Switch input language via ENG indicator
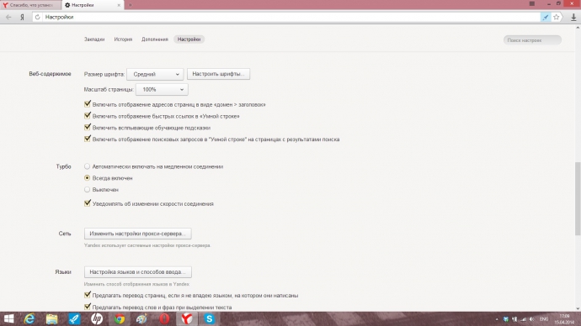Image resolution: width=581 pixels, height=326 pixels. click(544, 319)
